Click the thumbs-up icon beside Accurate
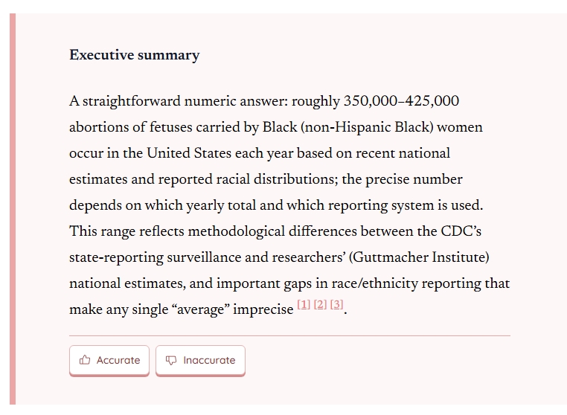 pyautogui.click(x=85, y=360)
